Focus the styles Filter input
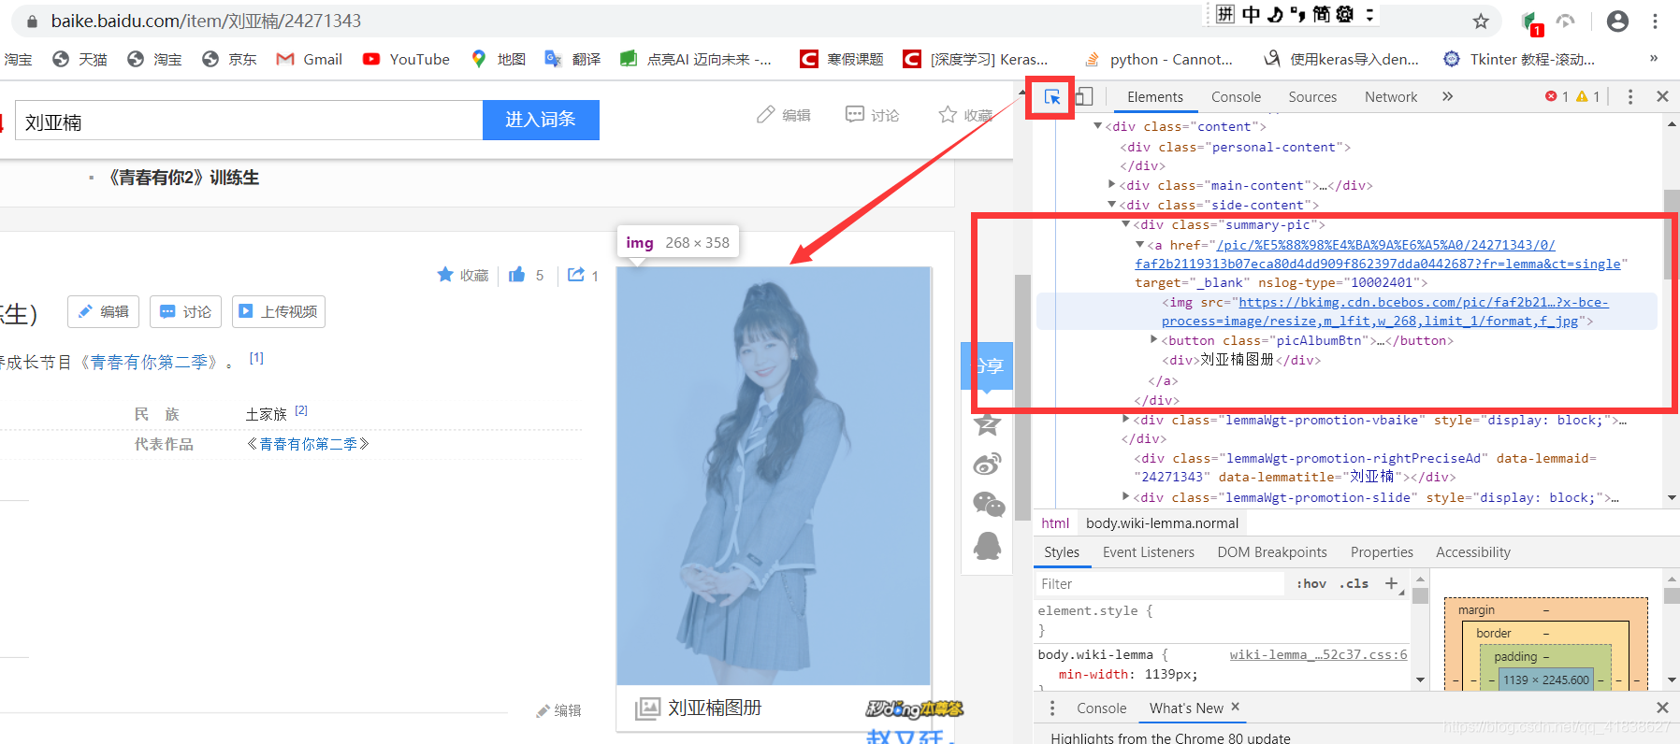This screenshot has height=744, width=1680. pyautogui.click(x=1160, y=584)
